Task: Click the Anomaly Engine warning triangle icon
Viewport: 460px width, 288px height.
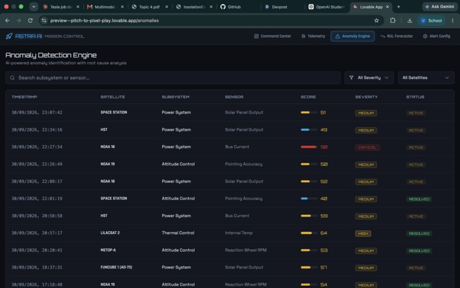Action: (x=338, y=36)
